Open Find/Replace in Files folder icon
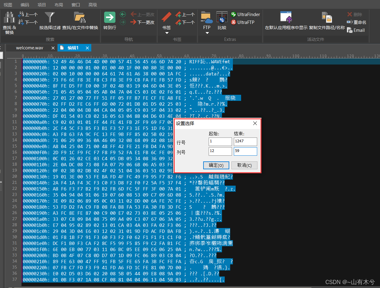Image resolution: width=380 pixels, height=288 pixels. 80,17
